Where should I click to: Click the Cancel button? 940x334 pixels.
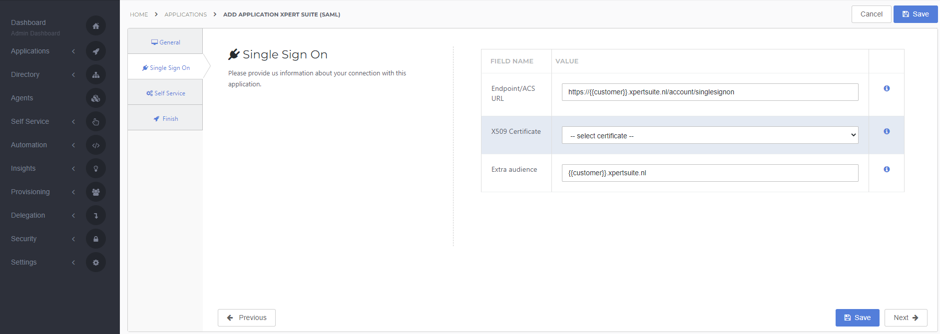point(871,14)
